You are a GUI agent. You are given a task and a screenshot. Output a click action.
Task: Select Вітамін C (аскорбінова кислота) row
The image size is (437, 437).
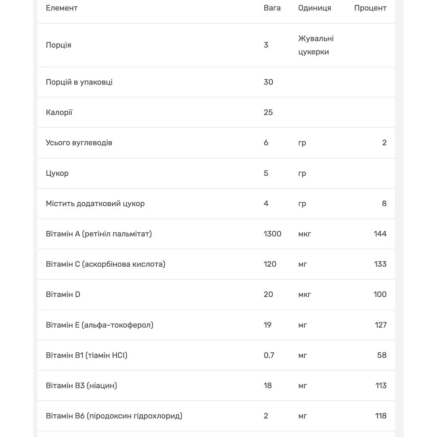pos(216,264)
